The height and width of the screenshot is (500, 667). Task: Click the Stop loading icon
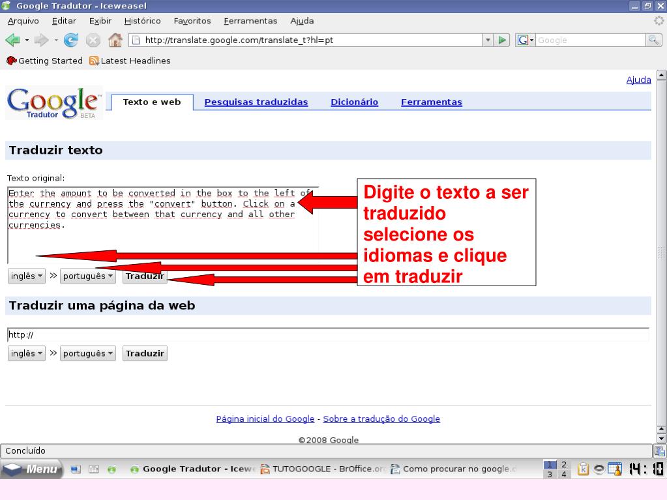(x=93, y=40)
